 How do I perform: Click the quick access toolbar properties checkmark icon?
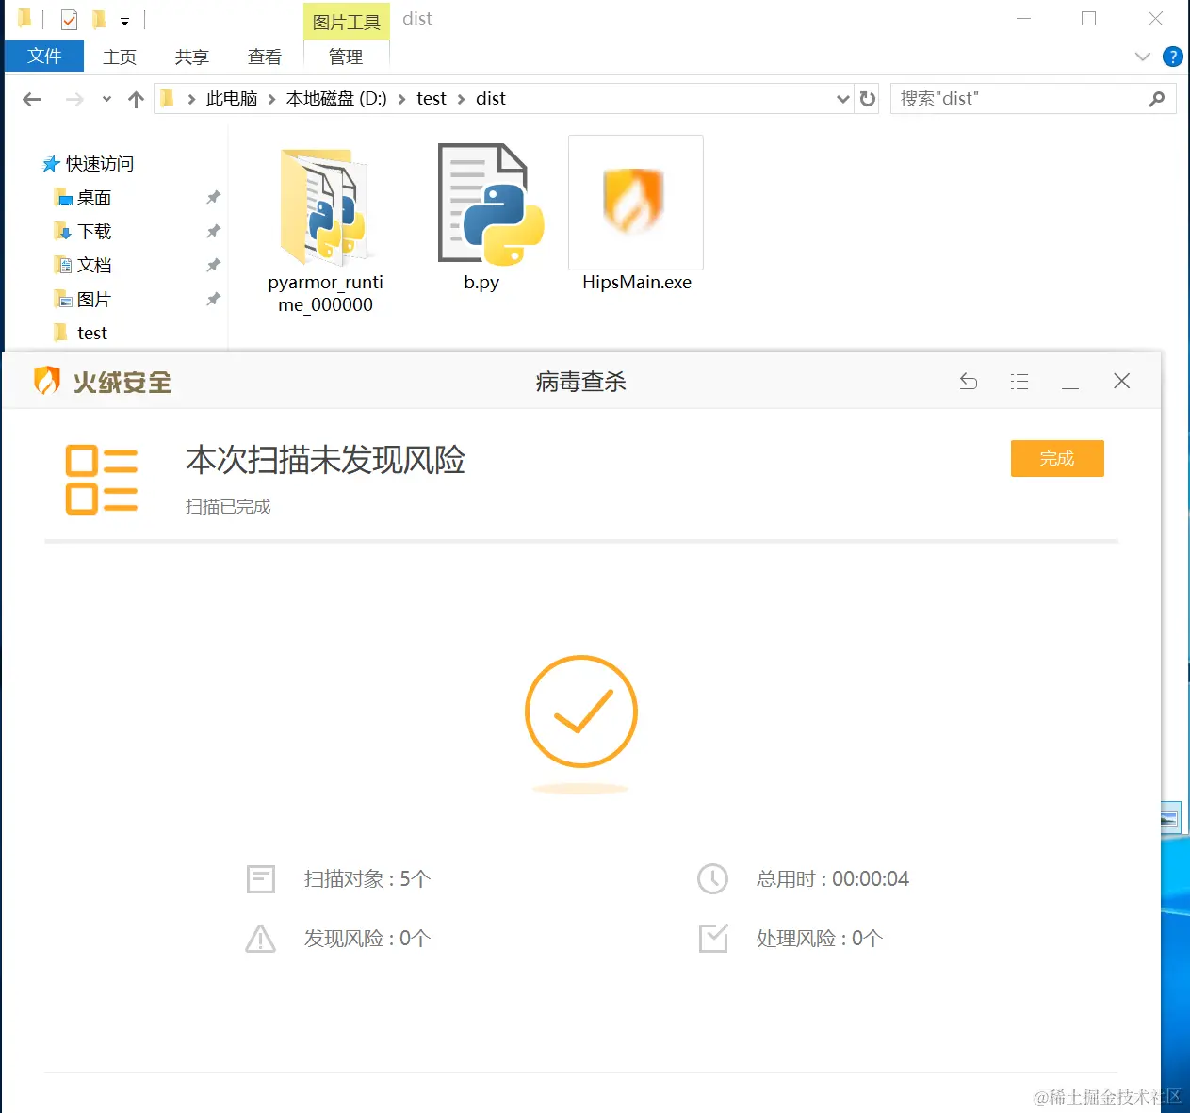(69, 19)
